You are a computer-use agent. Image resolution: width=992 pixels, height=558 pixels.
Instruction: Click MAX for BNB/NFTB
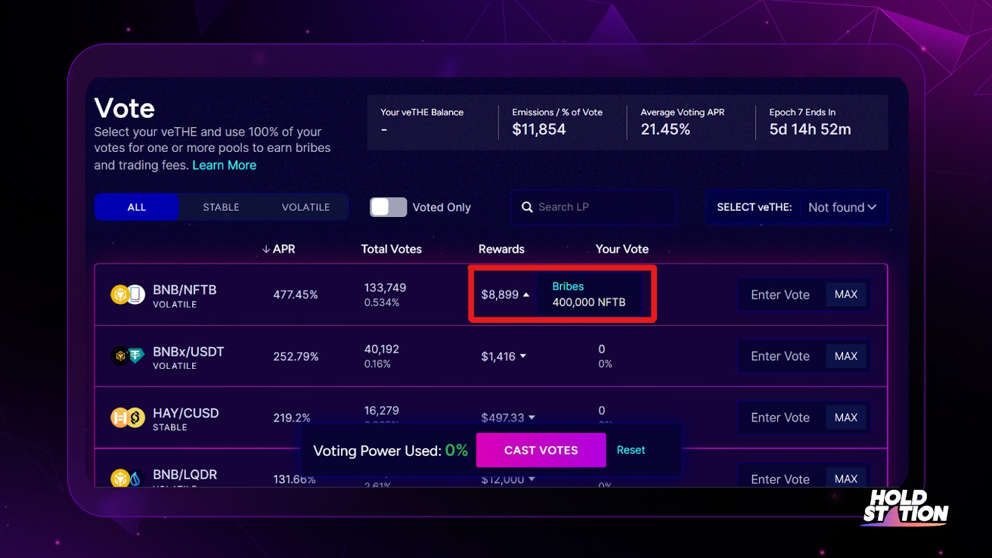tap(846, 294)
